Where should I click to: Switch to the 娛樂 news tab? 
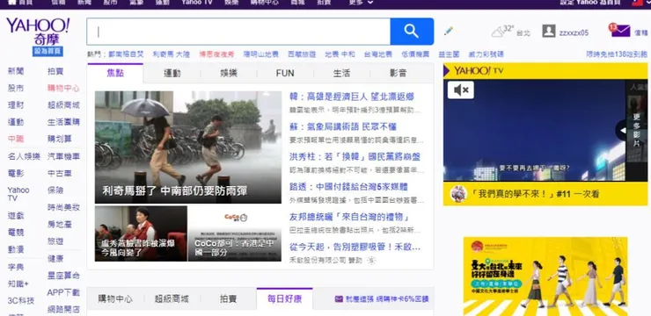click(229, 74)
